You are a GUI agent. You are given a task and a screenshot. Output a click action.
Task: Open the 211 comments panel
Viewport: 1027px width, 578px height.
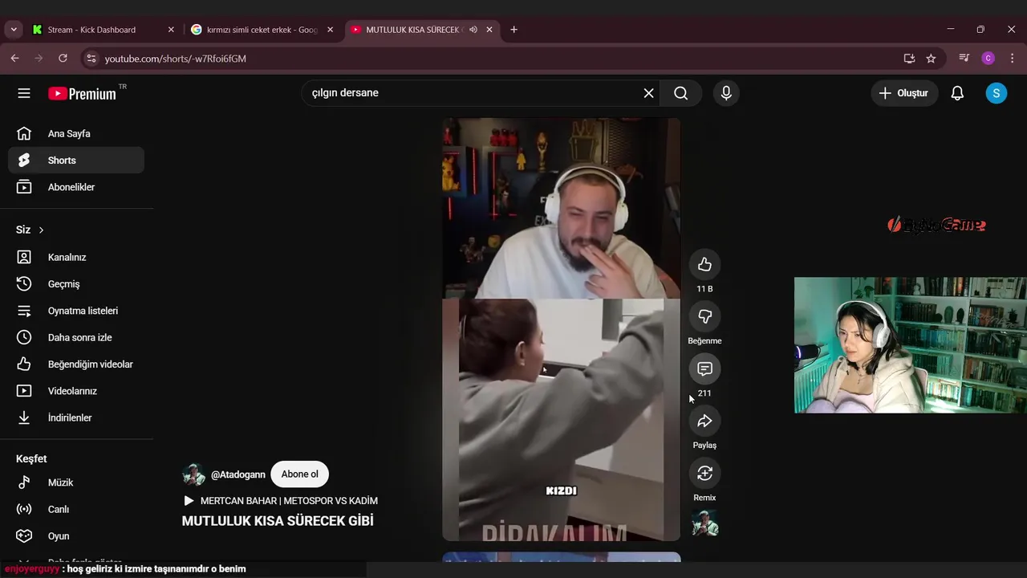click(704, 368)
